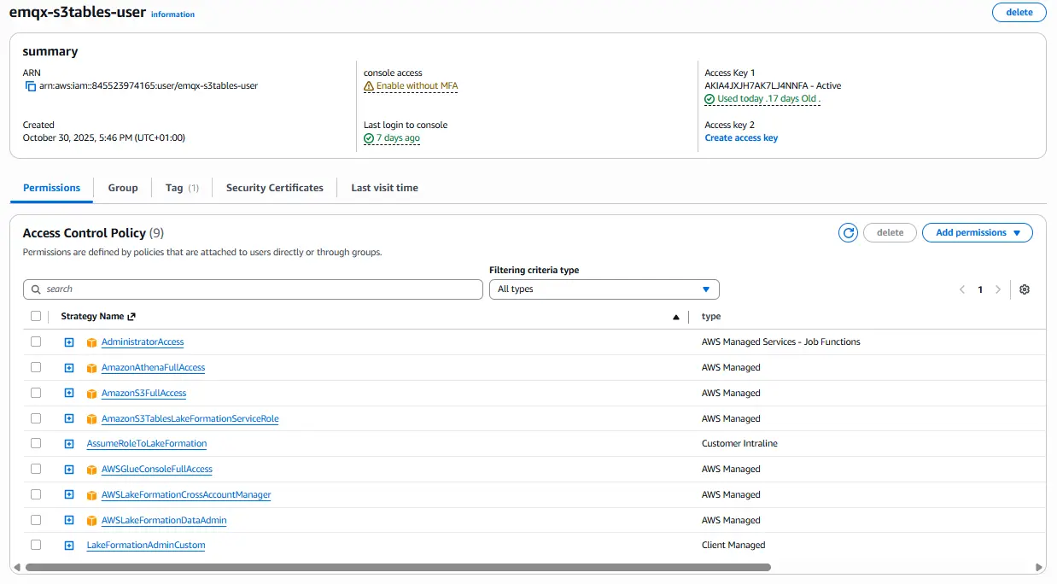This screenshot has height=584, width=1057.
Task: Click the refresh policies icon button
Action: click(848, 233)
